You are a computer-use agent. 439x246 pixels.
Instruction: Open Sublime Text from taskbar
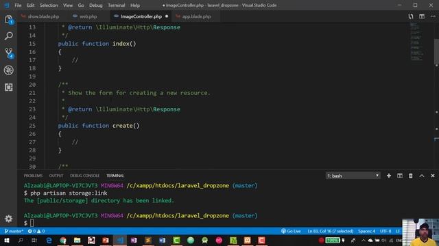pyautogui.click(x=148, y=240)
